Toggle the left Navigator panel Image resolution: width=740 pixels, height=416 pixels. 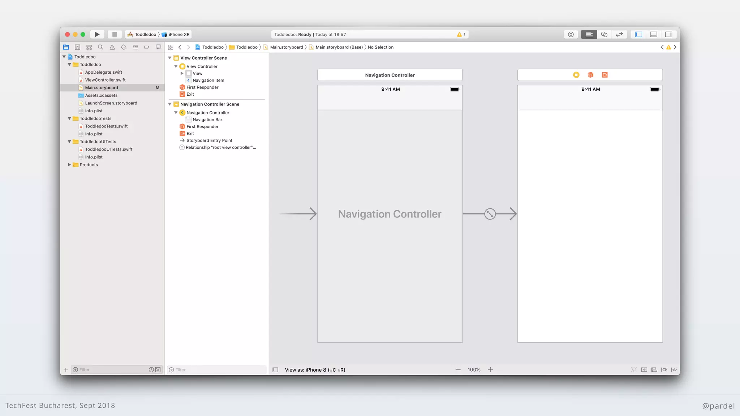pyautogui.click(x=638, y=34)
